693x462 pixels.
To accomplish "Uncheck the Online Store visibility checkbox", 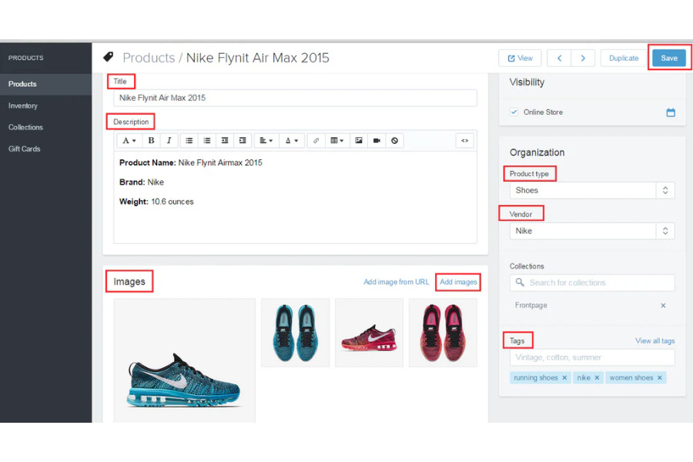I will coord(514,112).
